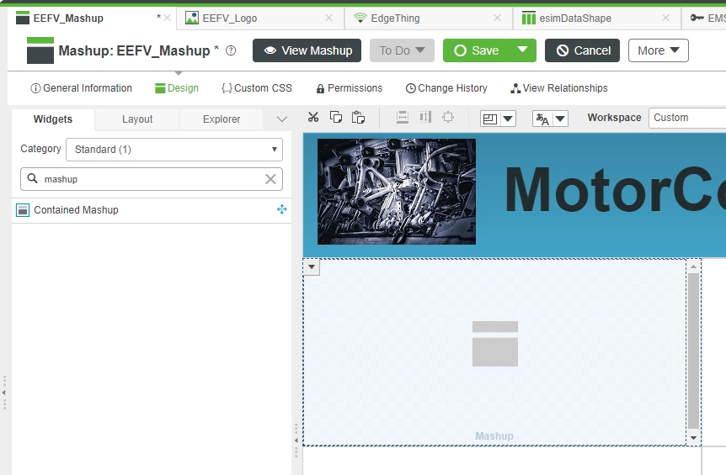
Task: Select the Contained Mashup widget
Action: pos(152,210)
